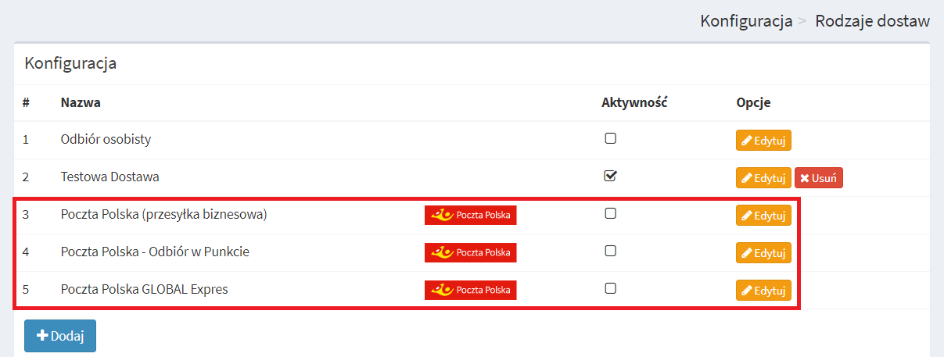Edit the Odbiór osobisty delivery type
The width and height of the screenshot is (944, 357).
pyautogui.click(x=763, y=141)
